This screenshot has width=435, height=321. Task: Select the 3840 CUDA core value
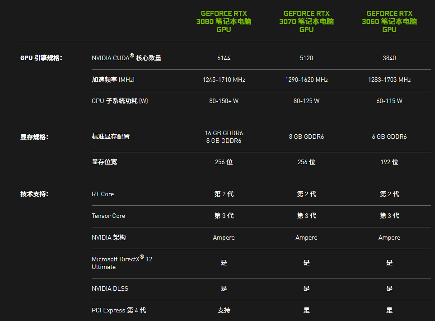tap(389, 58)
